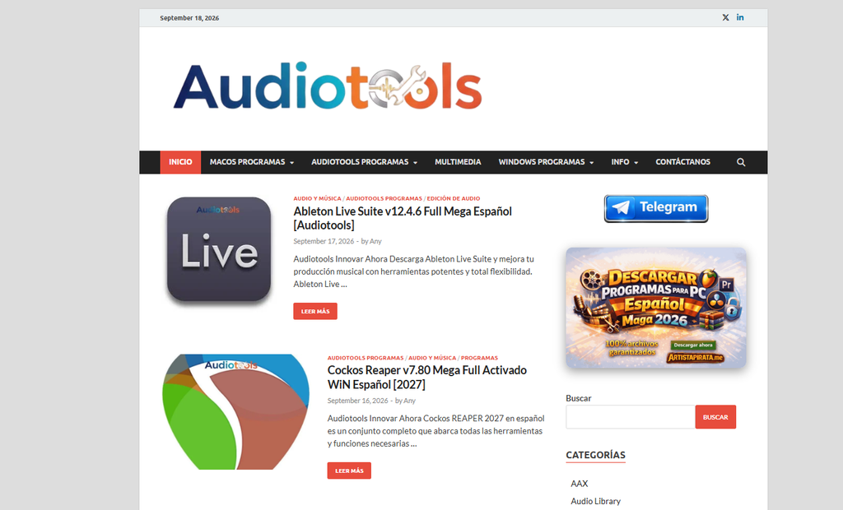
Task: Open the Ableton Live thumbnail image
Action: coord(219,249)
